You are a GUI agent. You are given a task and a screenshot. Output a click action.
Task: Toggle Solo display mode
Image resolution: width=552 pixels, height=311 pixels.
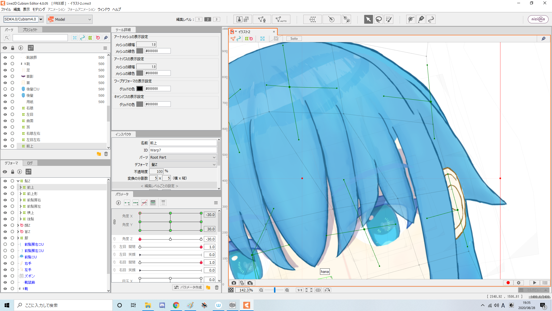coord(294,39)
